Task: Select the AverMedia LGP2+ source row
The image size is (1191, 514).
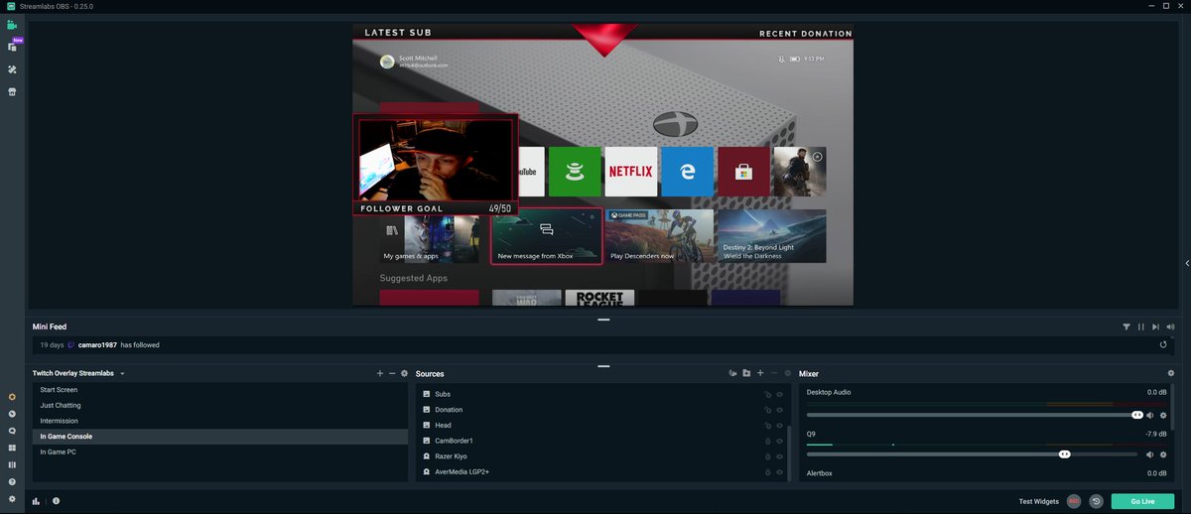Action: tap(601, 471)
